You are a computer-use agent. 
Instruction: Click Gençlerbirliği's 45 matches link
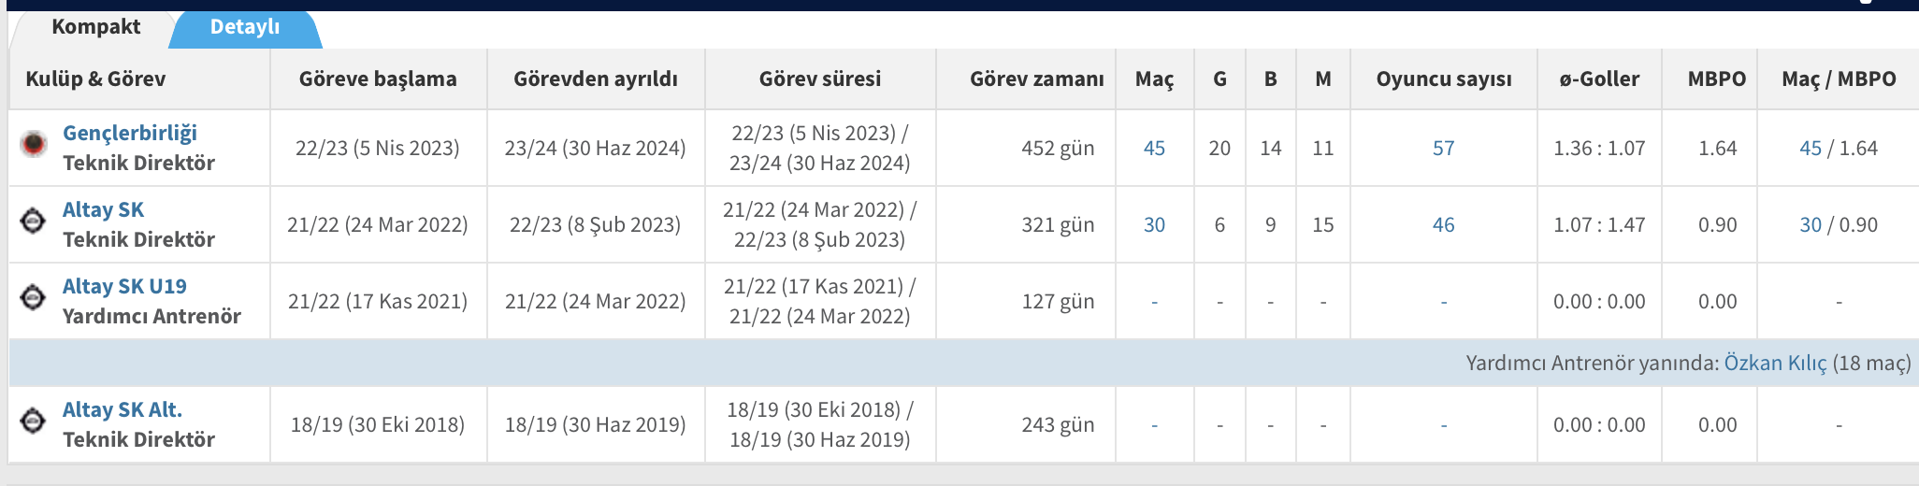point(1154,148)
